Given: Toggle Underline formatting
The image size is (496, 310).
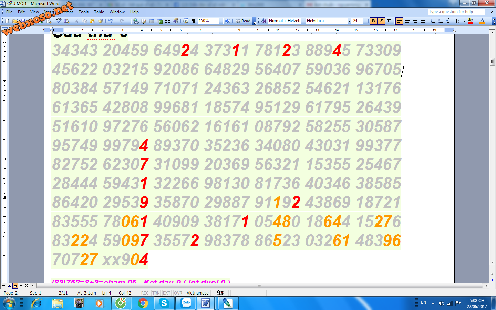Looking at the screenshot, I should point(389,21).
